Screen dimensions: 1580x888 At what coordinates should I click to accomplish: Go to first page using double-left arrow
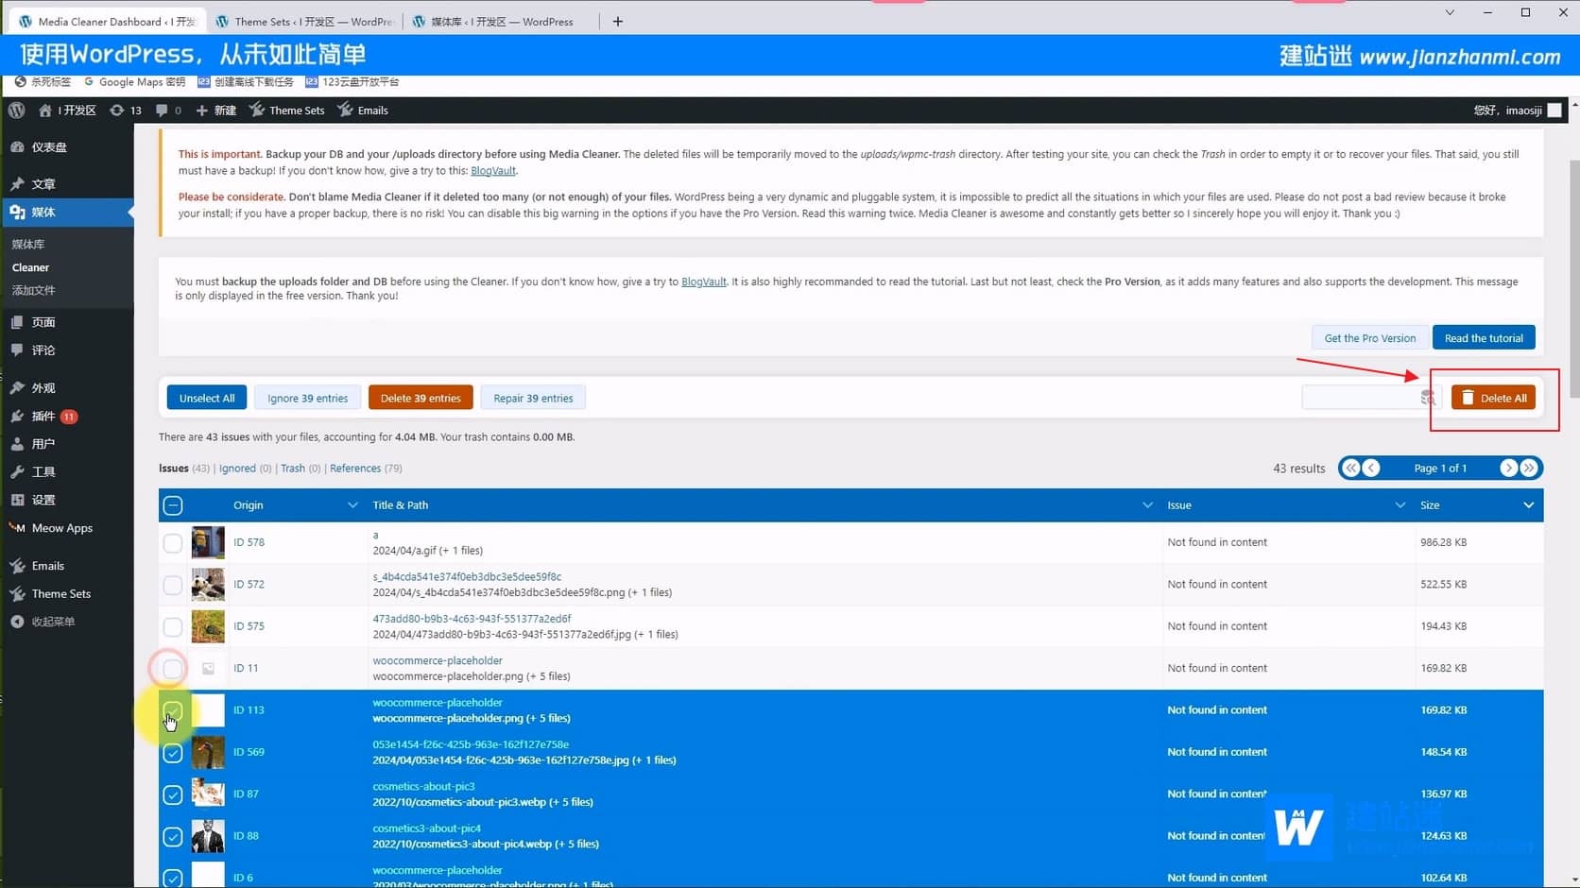1350,469
